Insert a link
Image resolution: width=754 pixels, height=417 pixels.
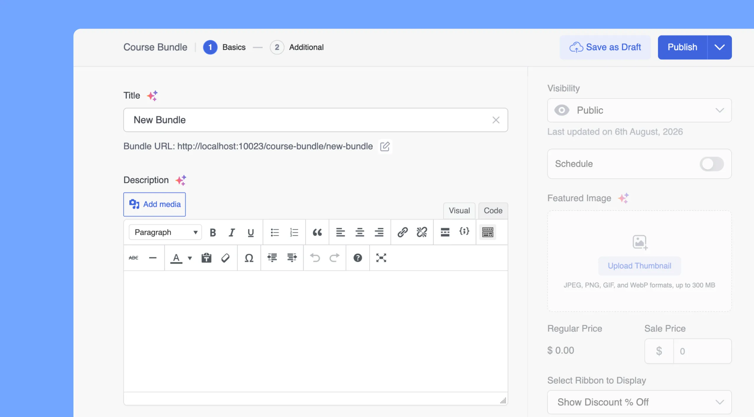tap(402, 232)
